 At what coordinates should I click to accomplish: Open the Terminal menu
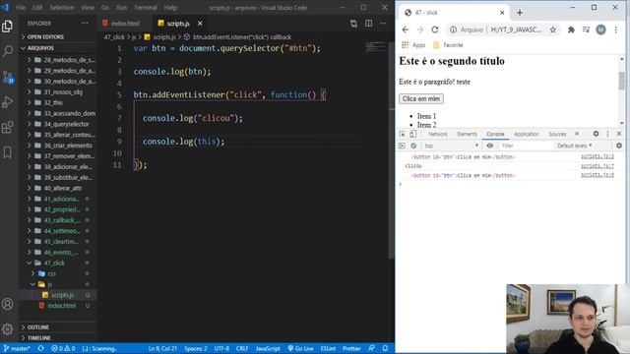(146, 8)
